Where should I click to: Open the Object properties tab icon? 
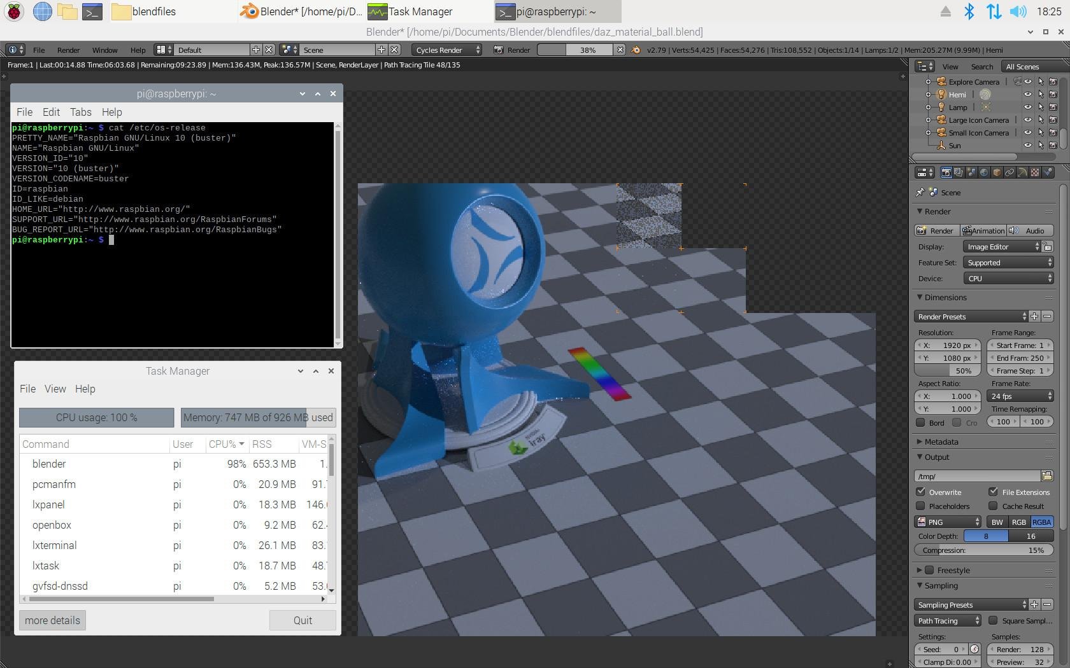(x=997, y=172)
